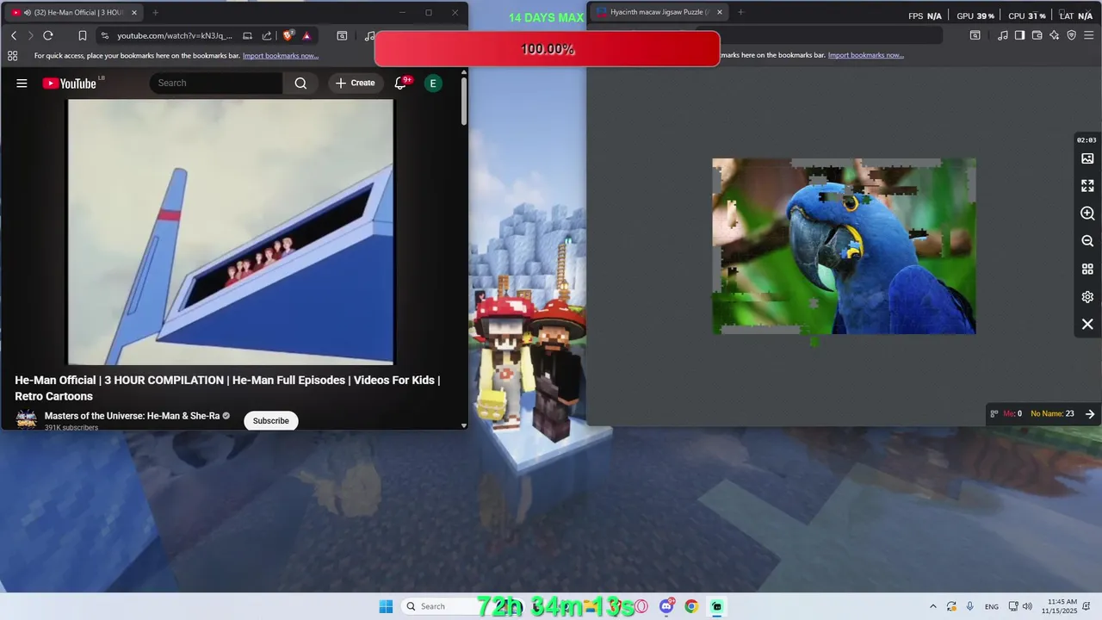
Task: Toggle the sidebar panel in puzzle window
Action: tap(1019, 35)
